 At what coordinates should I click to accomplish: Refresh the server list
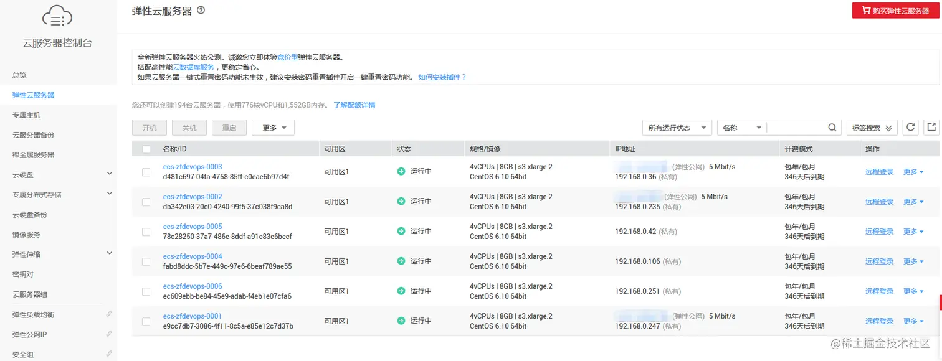point(910,127)
